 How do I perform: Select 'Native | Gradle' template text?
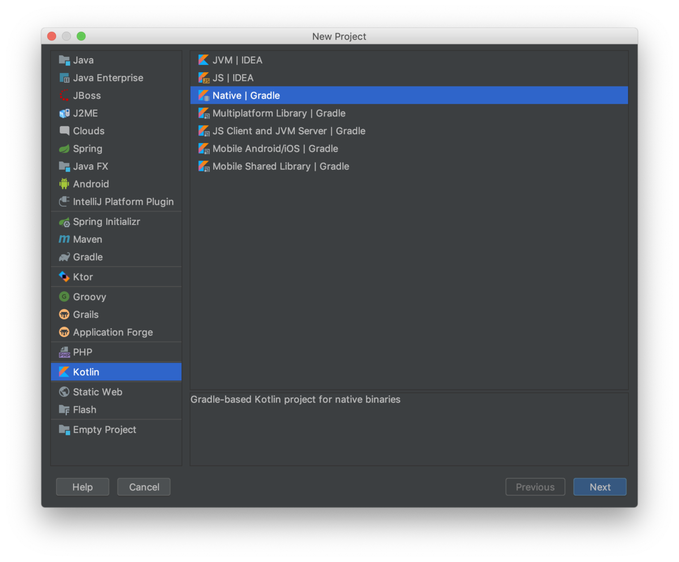click(246, 96)
